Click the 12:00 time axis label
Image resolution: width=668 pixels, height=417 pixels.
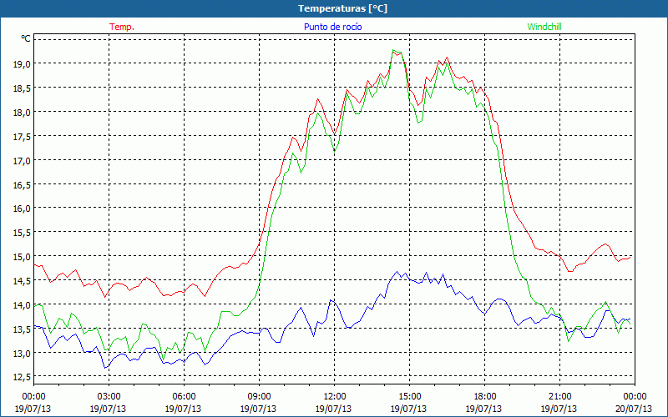tap(334, 396)
